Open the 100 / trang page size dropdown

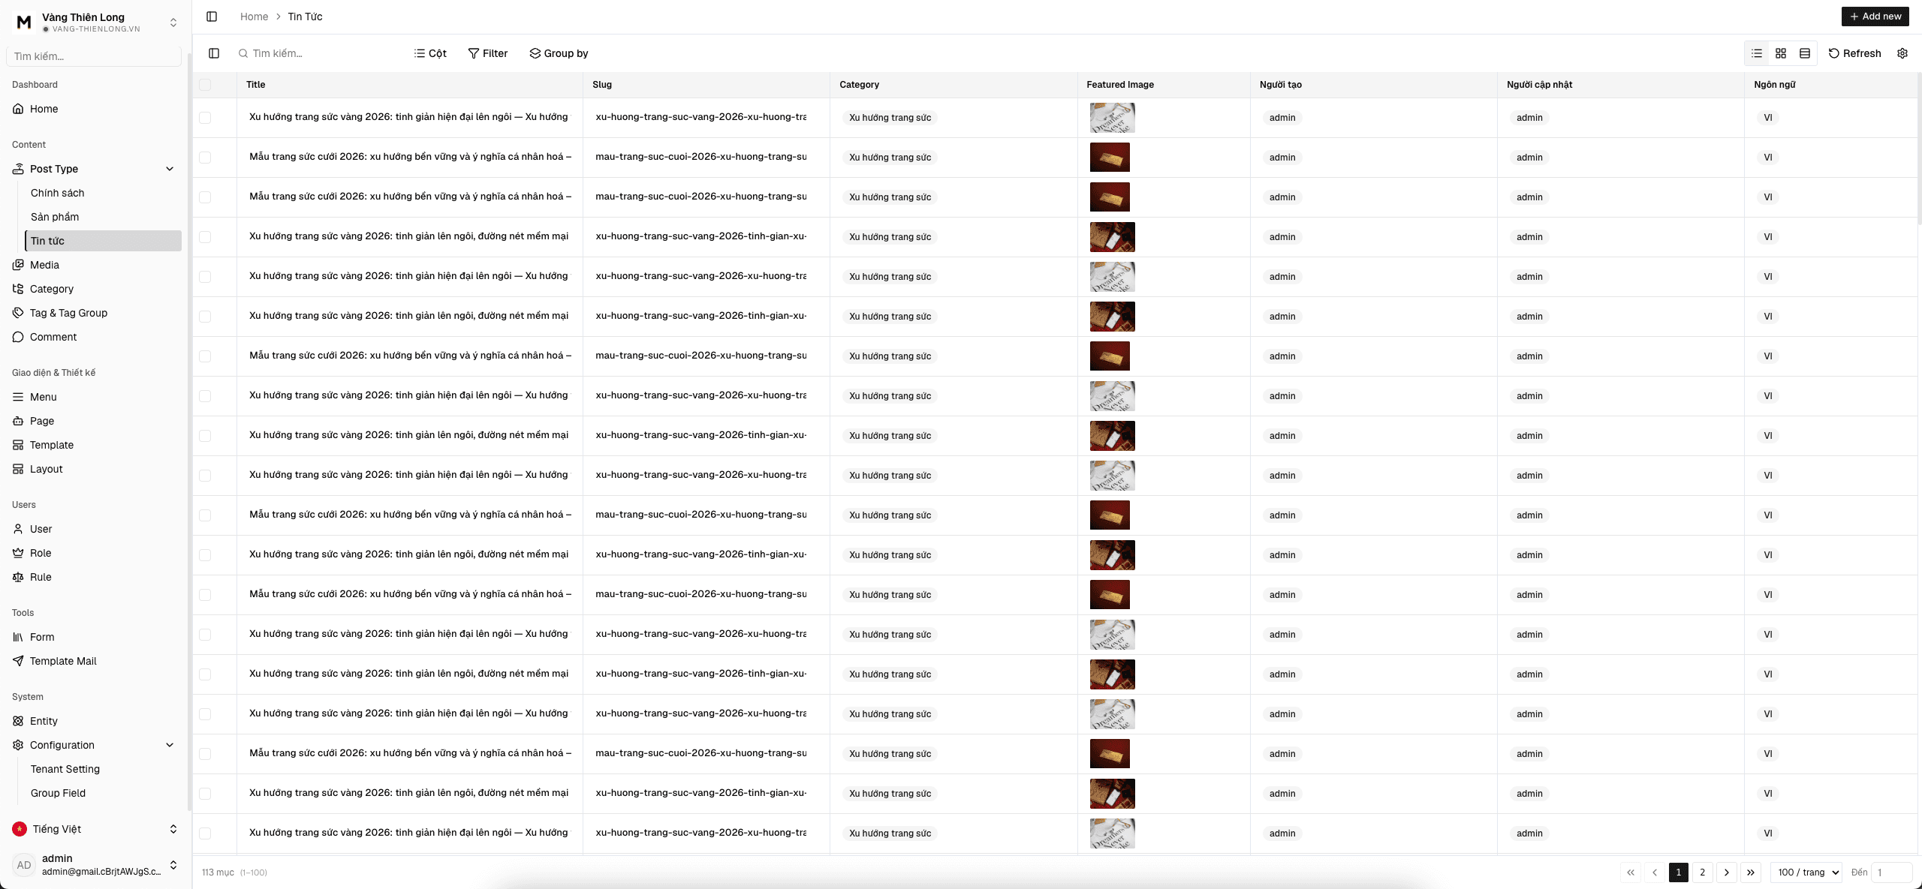coord(1807,872)
